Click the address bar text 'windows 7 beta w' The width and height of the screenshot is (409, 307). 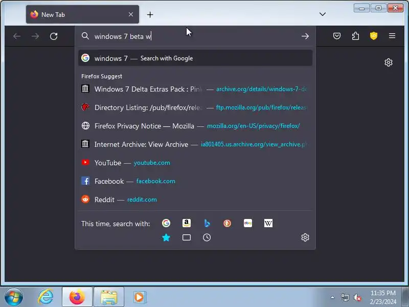(123, 36)
